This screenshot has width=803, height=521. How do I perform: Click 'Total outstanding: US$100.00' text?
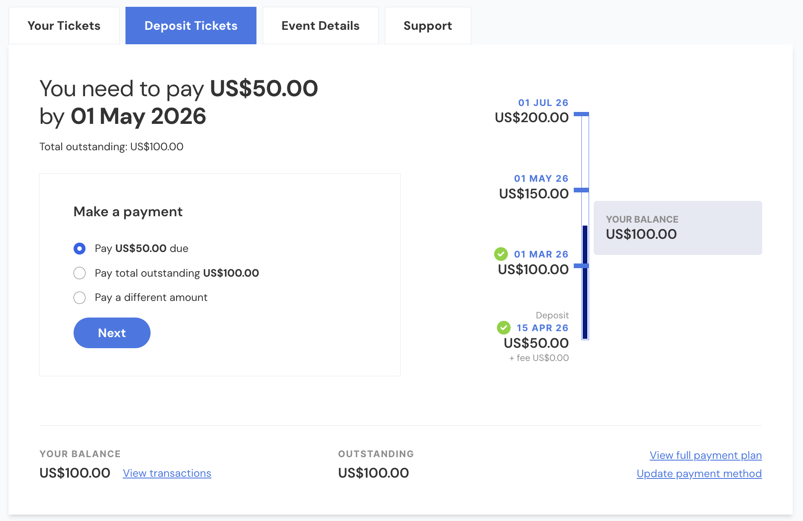(111, 147)
